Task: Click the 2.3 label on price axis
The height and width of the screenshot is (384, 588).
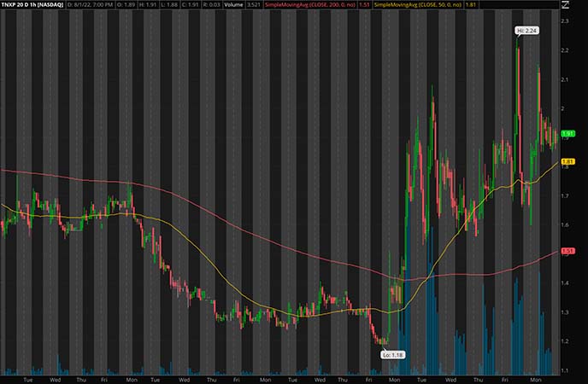Action: pos(566,20)
